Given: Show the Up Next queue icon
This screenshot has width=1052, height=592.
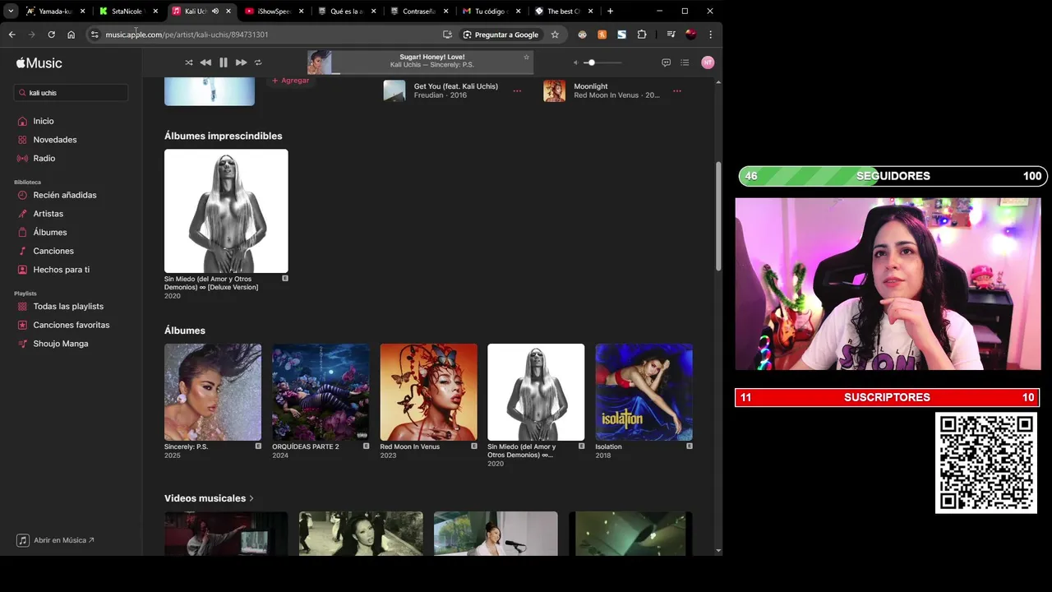Looking at the screenshot, I should tap(685, 62).
